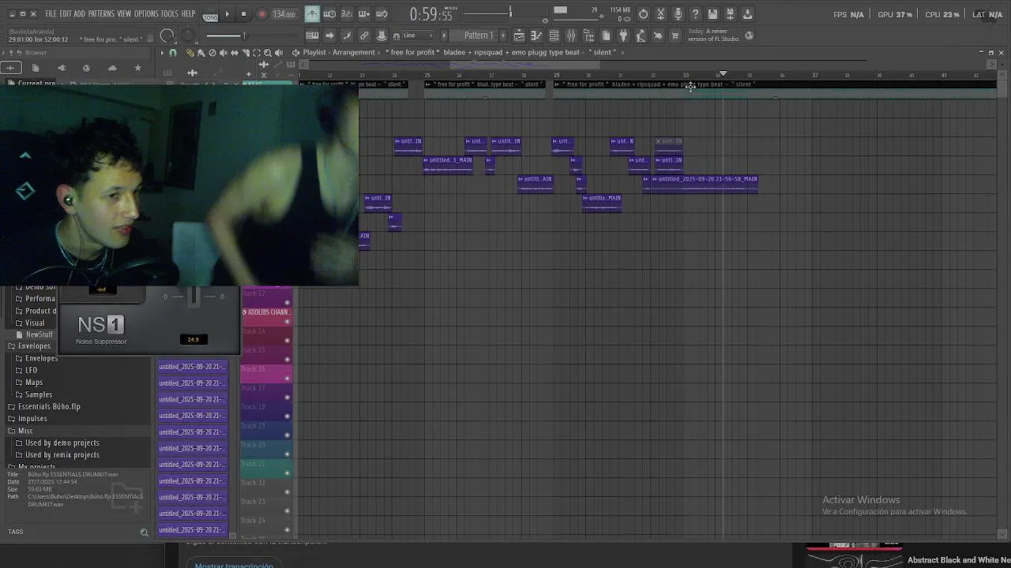1011x568 pixels.
Task: Mute Track 20 via its dot
Action: point(287,454)
